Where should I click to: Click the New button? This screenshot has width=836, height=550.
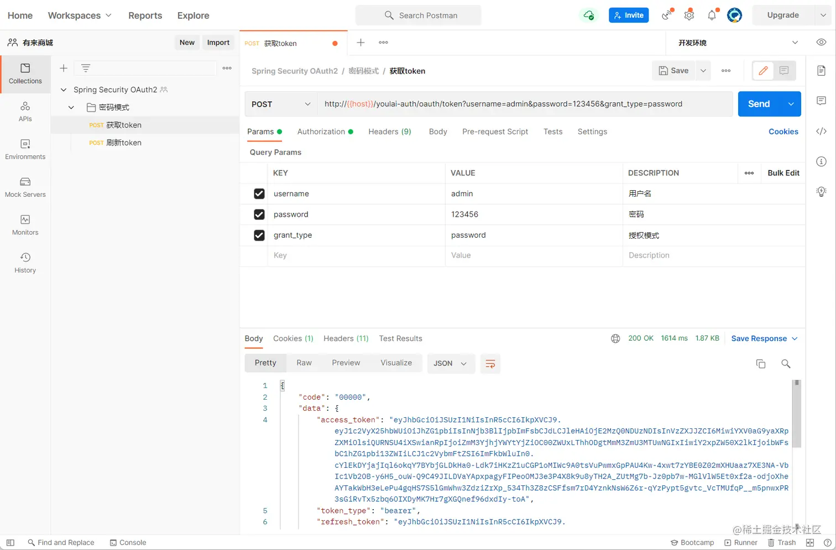coord(187,43)
